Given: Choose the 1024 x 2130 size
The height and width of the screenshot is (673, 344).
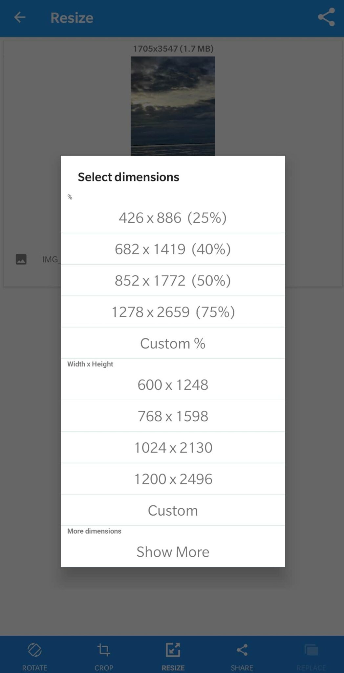Looking at the screenshot, I should pos(172,447).
